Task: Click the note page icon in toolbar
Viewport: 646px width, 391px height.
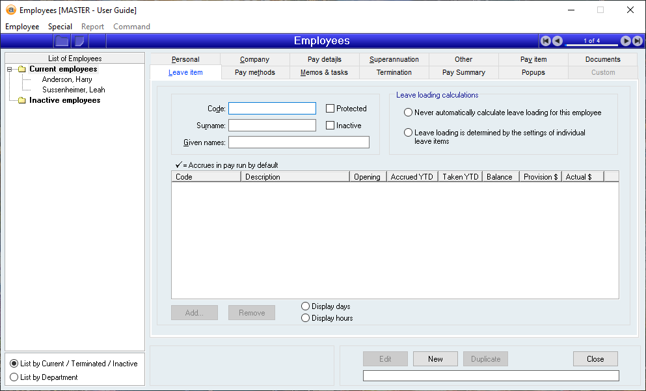Action: [79, 41]
